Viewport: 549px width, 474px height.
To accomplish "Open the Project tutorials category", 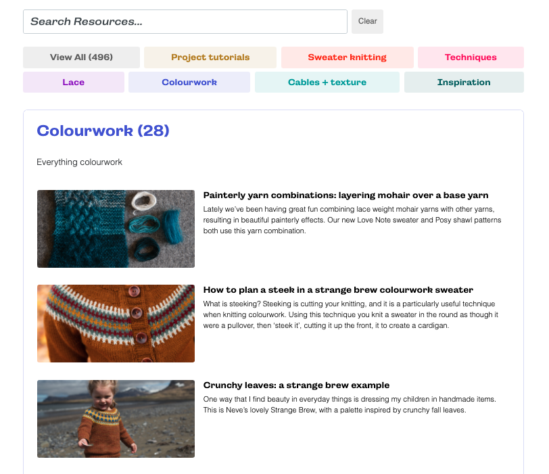I will pyautogui.click(x=210, y=57).
